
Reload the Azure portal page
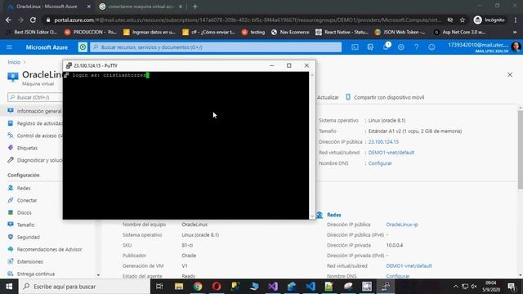coord(33,20)
